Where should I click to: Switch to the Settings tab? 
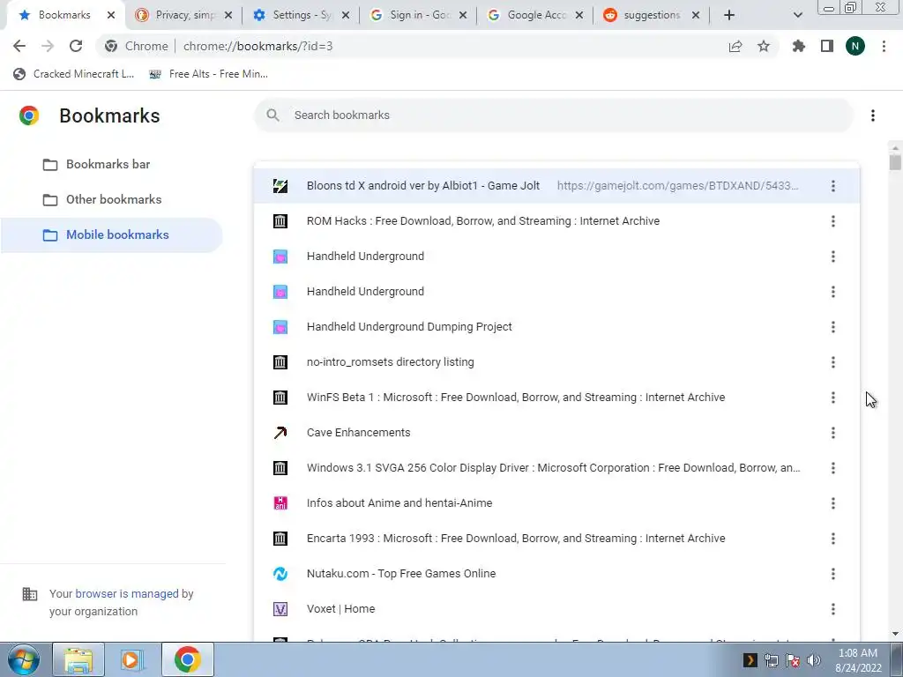[300, 15]
